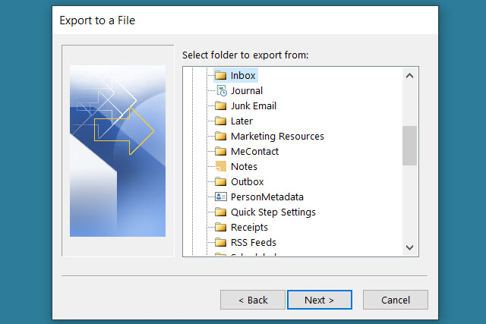The width and height of the screenshot is (486, 324).
Task: Highlight the Journal folder name
Action: 247,91
